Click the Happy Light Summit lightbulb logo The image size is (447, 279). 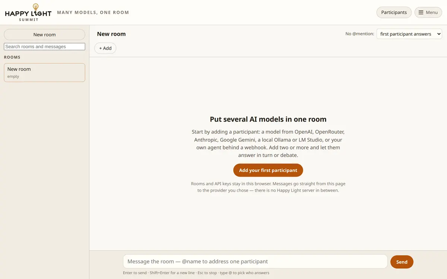(x=28, y=12)
